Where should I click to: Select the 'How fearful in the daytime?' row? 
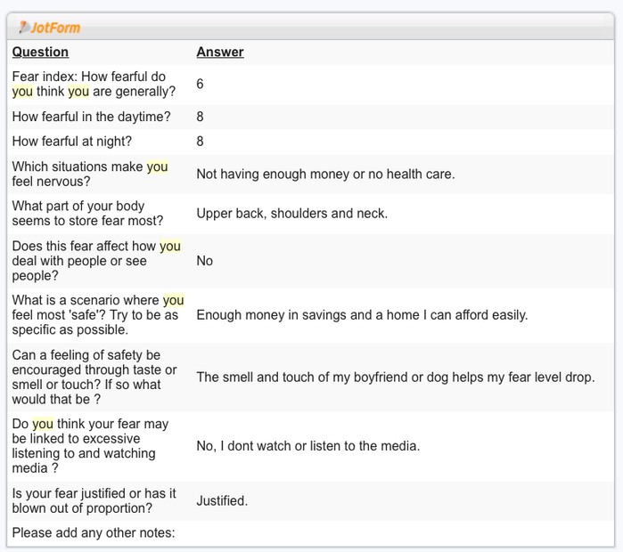(x=311, y=117)
